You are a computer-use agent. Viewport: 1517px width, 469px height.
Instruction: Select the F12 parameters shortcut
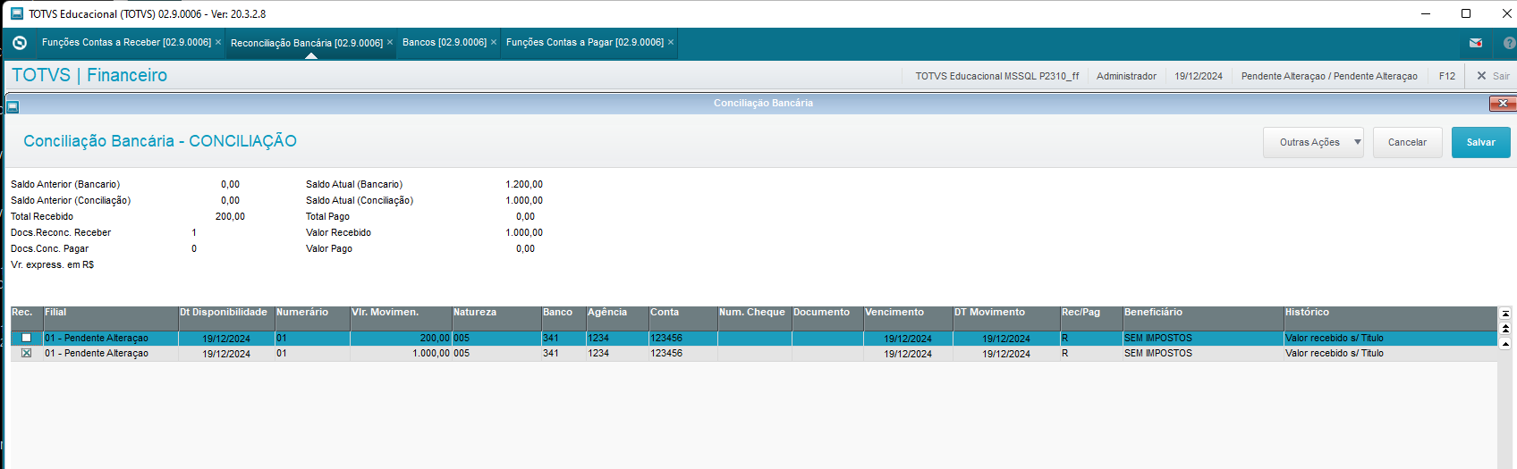1446,76
